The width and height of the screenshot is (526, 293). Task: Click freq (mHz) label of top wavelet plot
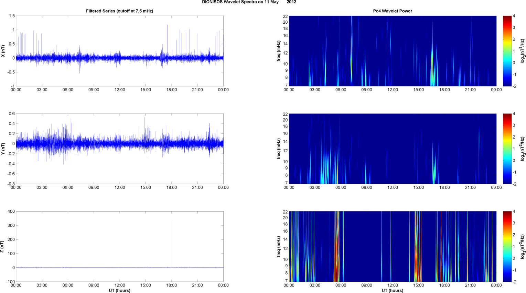(x=278, y=51)
